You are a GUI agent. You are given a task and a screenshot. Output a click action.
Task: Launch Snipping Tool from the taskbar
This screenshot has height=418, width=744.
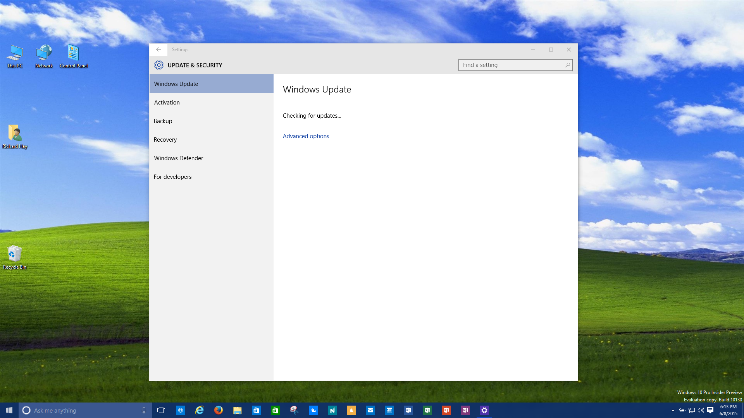294,410
